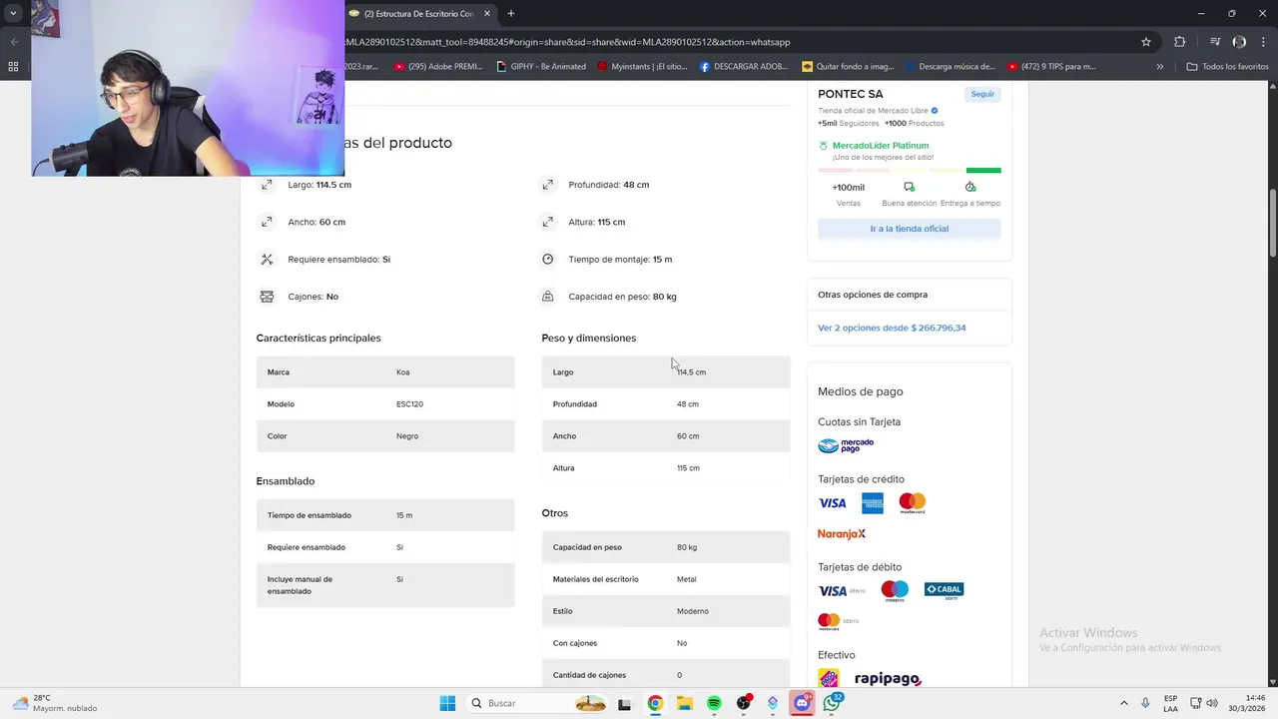Open the weather widget showing 28°C
1278x719 pixels.
pyautogui.click(x=55, y=703)
